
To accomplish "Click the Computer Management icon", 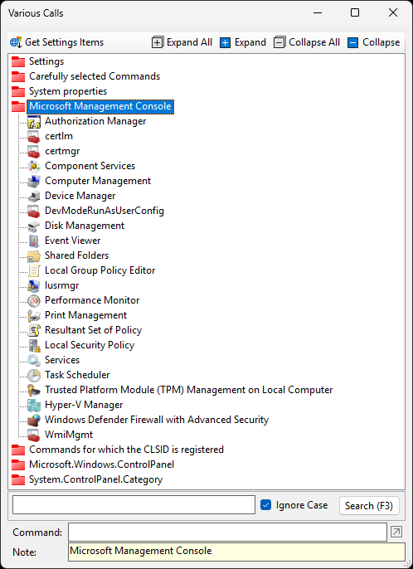I will coord(34,181).
